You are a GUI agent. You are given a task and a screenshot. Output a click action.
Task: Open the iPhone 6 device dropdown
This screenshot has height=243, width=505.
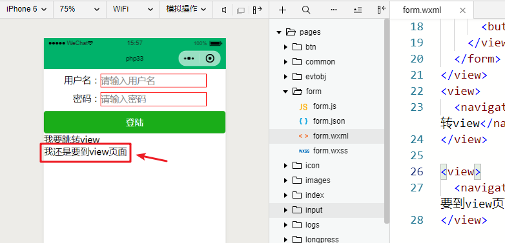tap(26, 9)
